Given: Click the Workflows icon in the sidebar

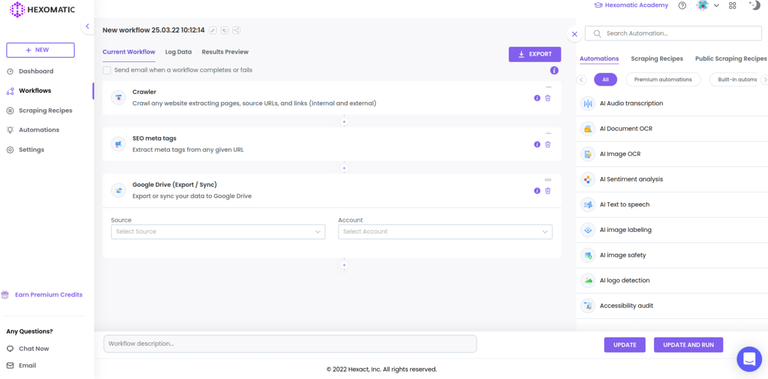Looking at the screenshot, I should coord(10,90).
